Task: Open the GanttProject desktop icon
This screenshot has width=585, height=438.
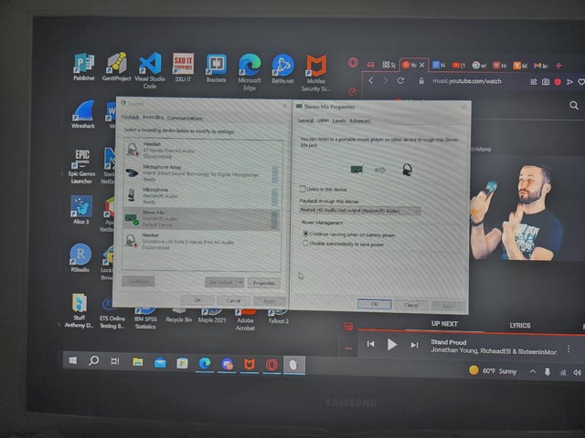Action: pos(116,67)
